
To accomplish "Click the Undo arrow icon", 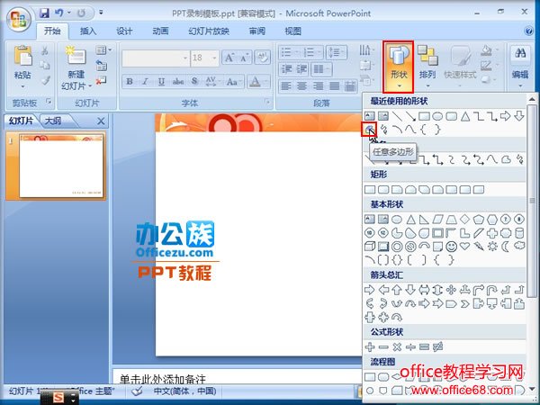I will [x=59, y=13].
